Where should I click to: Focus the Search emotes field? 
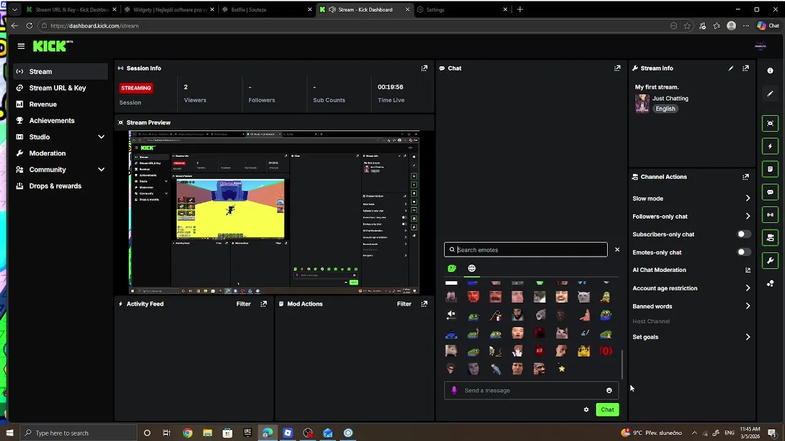tap(526, 249)
